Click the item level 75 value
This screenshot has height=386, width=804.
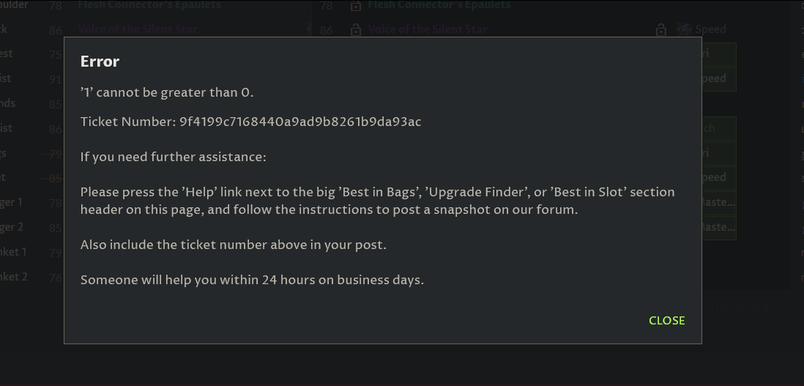(x=56, y=54)
